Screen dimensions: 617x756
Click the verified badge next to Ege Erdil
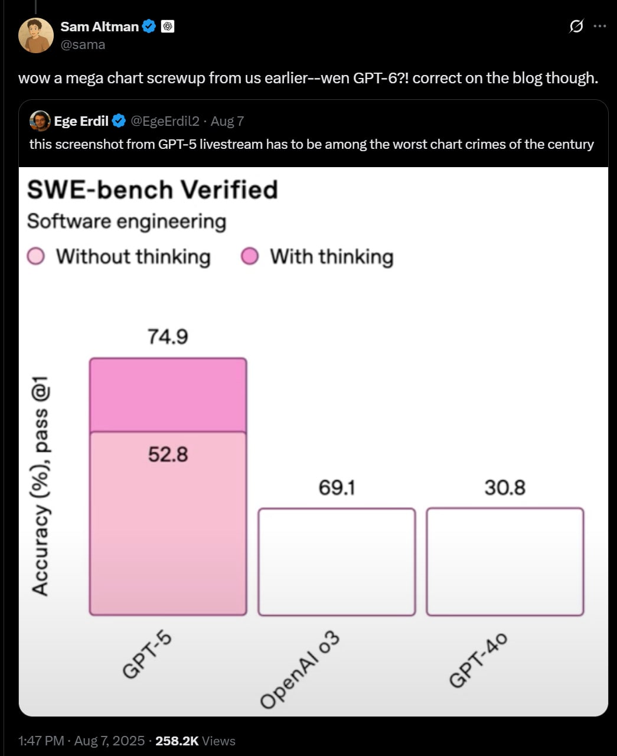[119, 121]
